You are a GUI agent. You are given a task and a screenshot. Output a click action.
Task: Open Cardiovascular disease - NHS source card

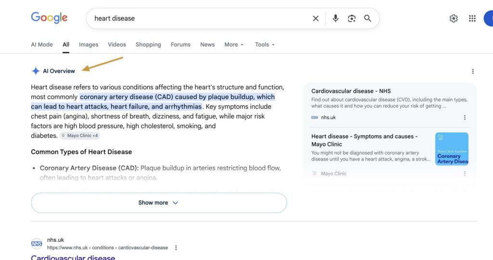351,91
